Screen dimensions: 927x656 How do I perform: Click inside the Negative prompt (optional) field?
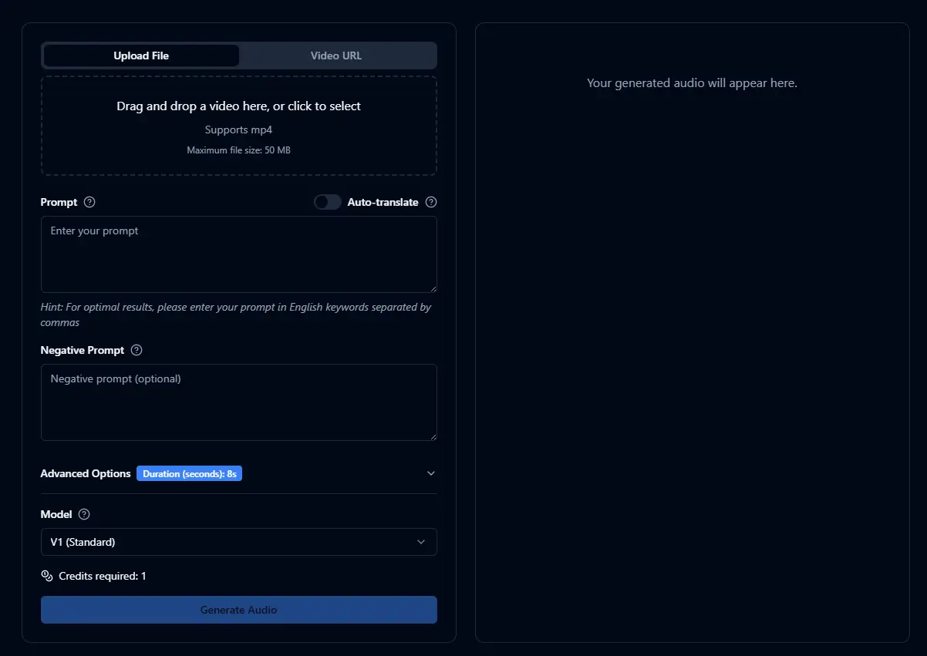(x=238, y=402)
